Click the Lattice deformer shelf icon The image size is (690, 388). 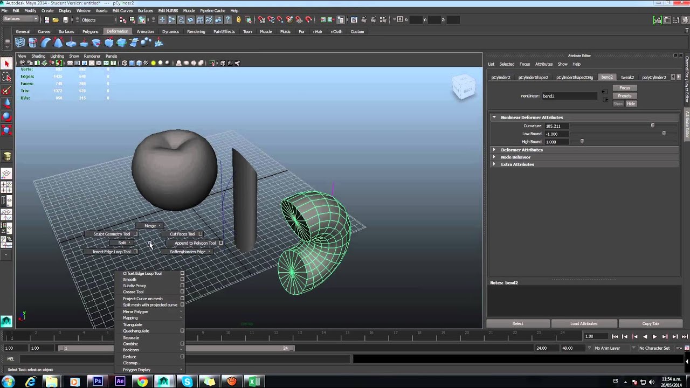coord(20,43)
